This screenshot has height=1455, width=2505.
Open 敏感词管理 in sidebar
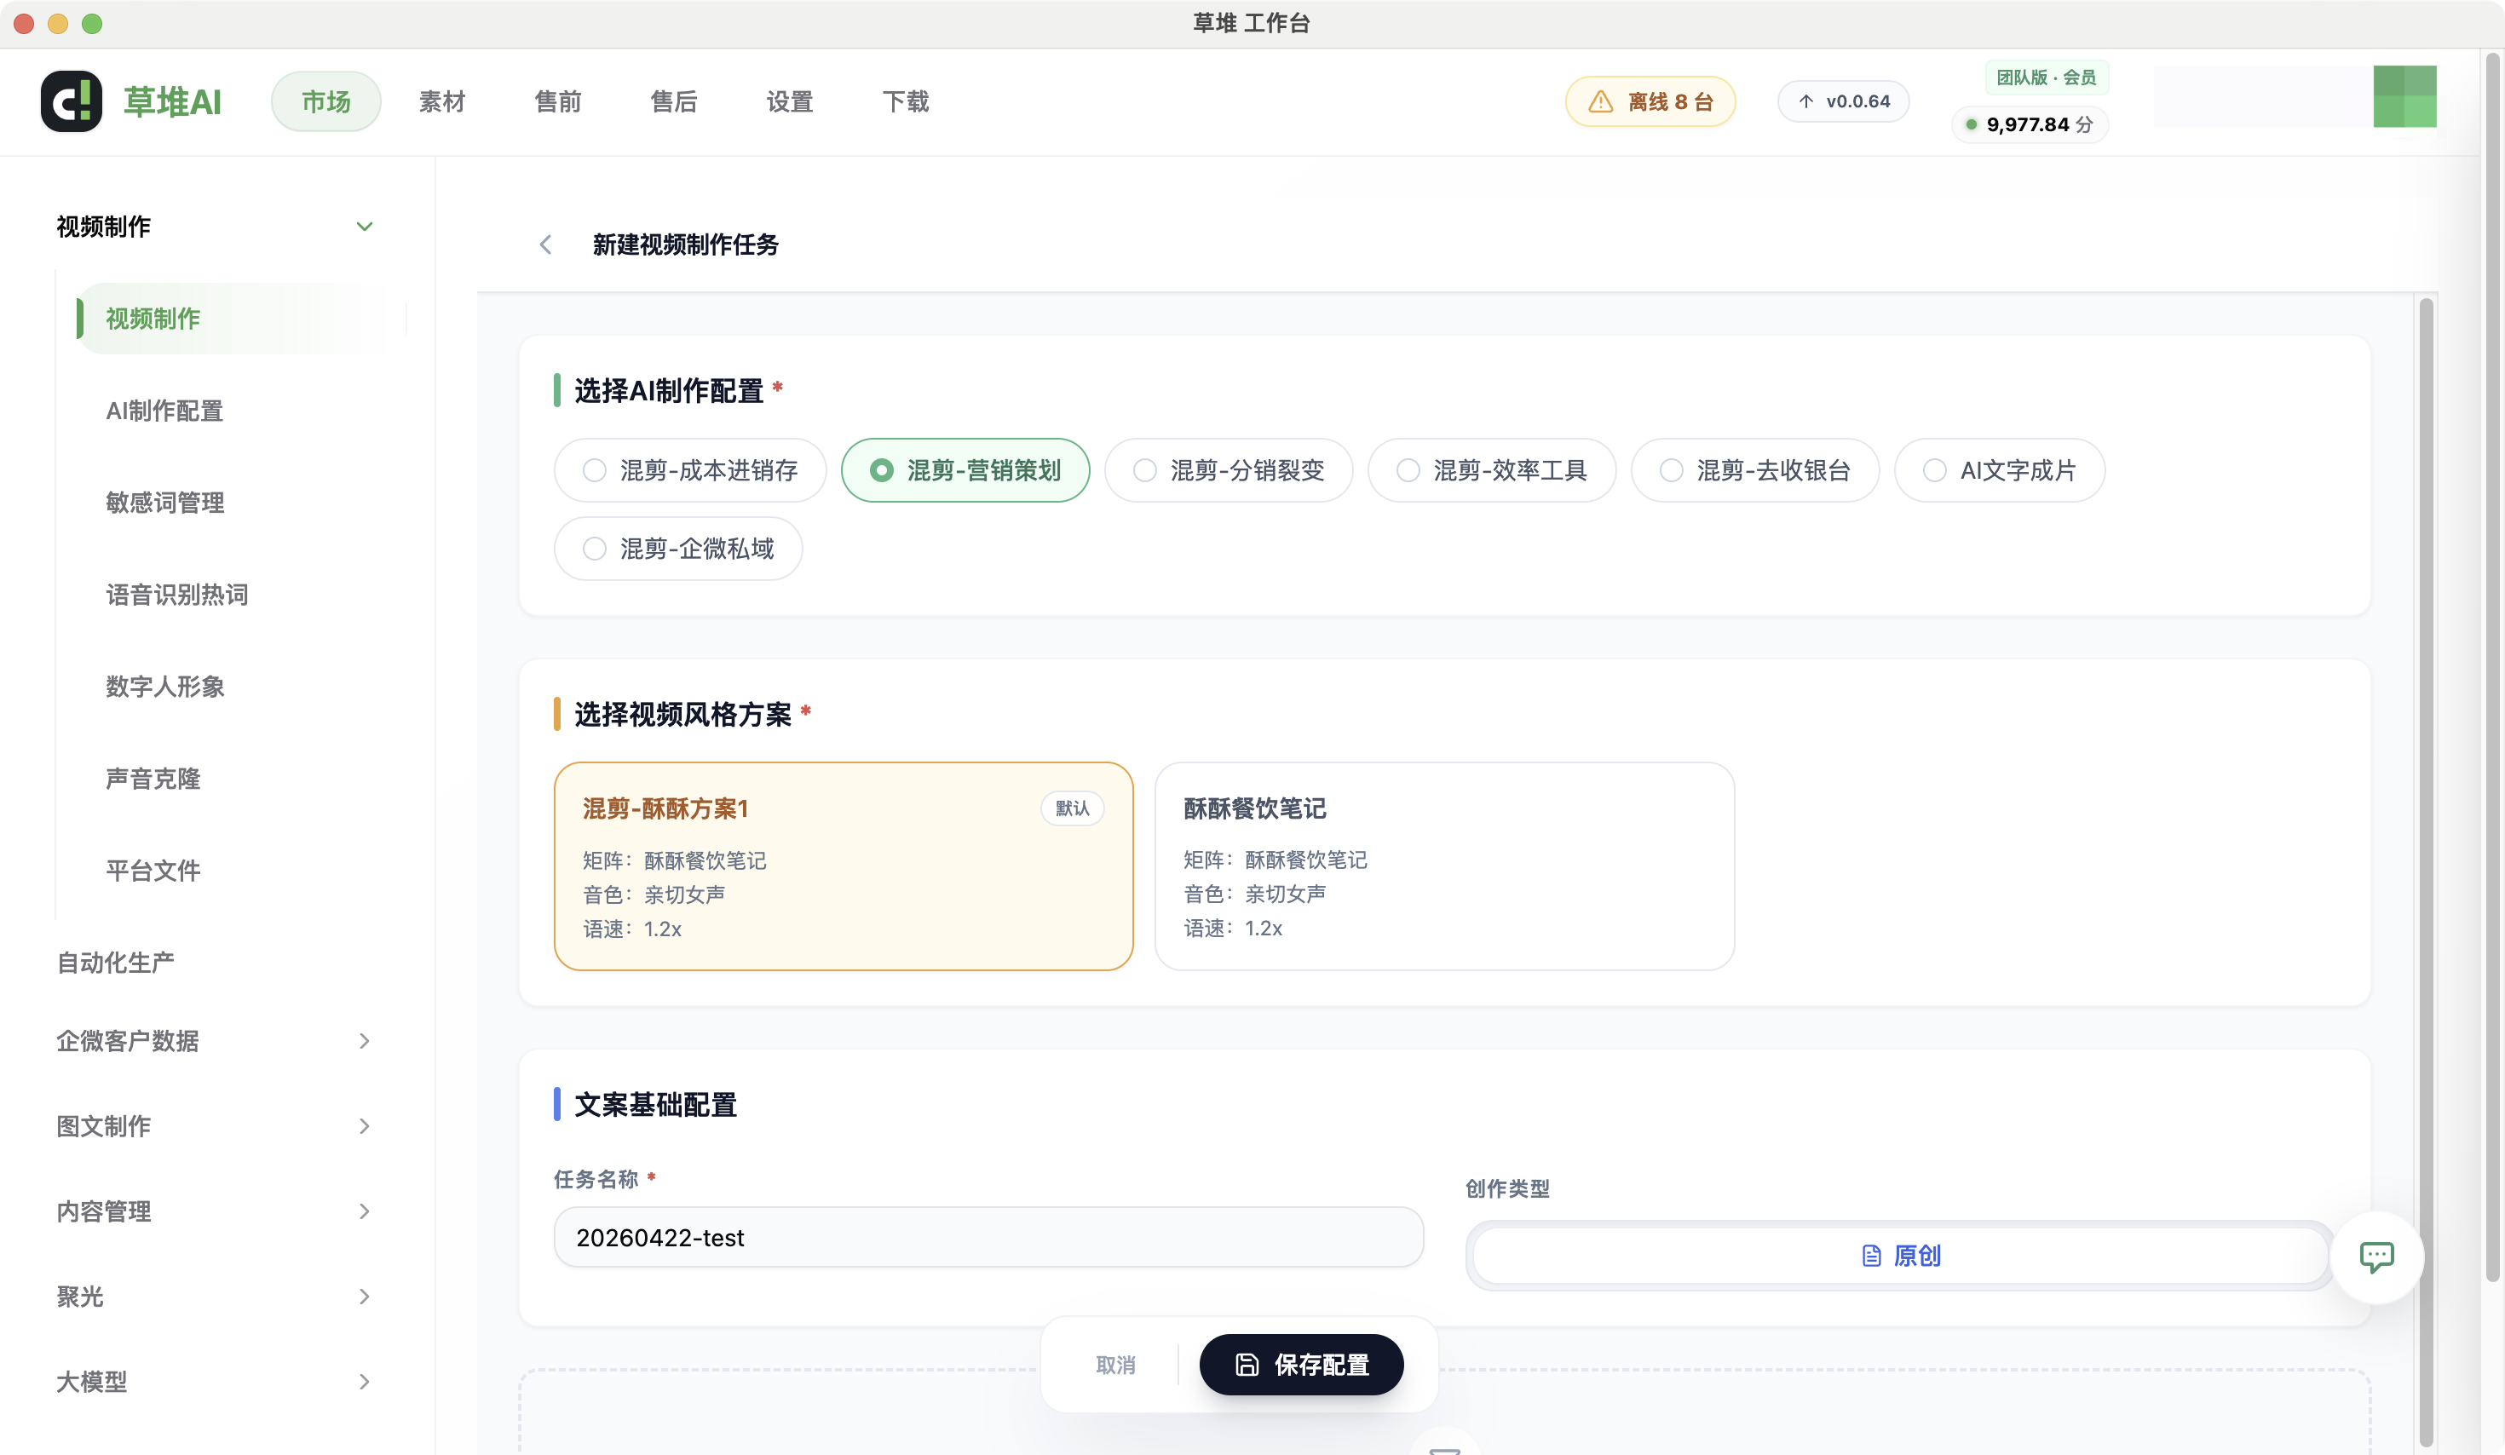tap(165, 503)
